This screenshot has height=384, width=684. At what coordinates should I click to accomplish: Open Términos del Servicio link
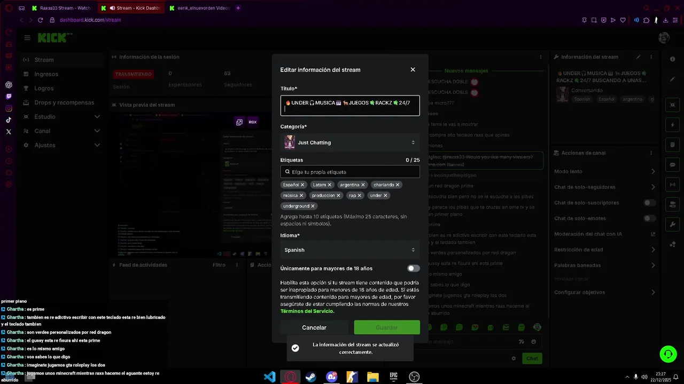(307, 311)
